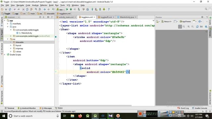Open a file with the folder toolbar icon
The width and height of the screenshot is (212, 119).
pyautogui.click(x=2, y=9)
